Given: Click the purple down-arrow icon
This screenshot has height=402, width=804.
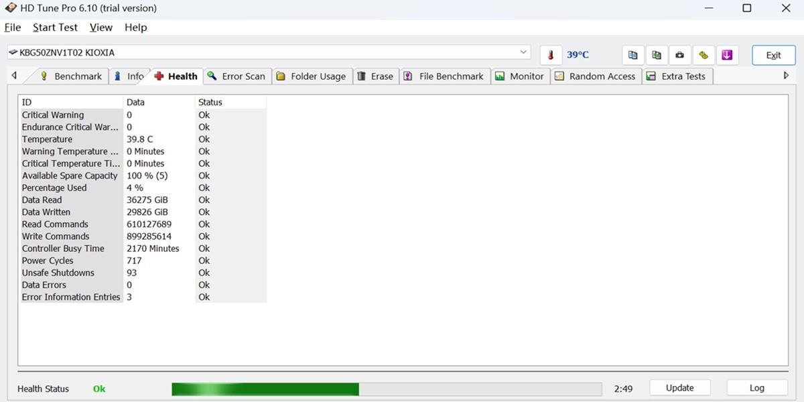Looking at the screenshot, I should point(727,55).
